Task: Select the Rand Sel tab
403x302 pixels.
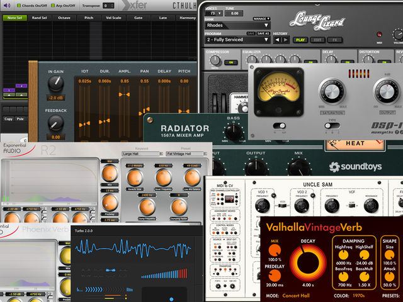Action: click(39, 18)
